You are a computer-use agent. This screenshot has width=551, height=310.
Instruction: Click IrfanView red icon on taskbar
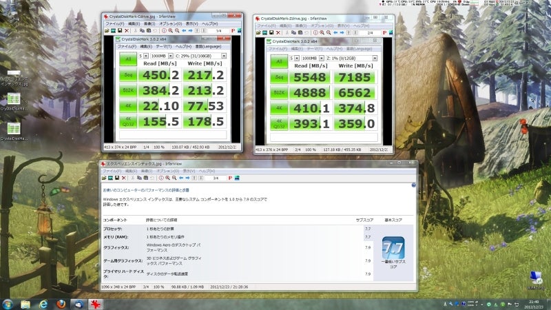[95, 304]
